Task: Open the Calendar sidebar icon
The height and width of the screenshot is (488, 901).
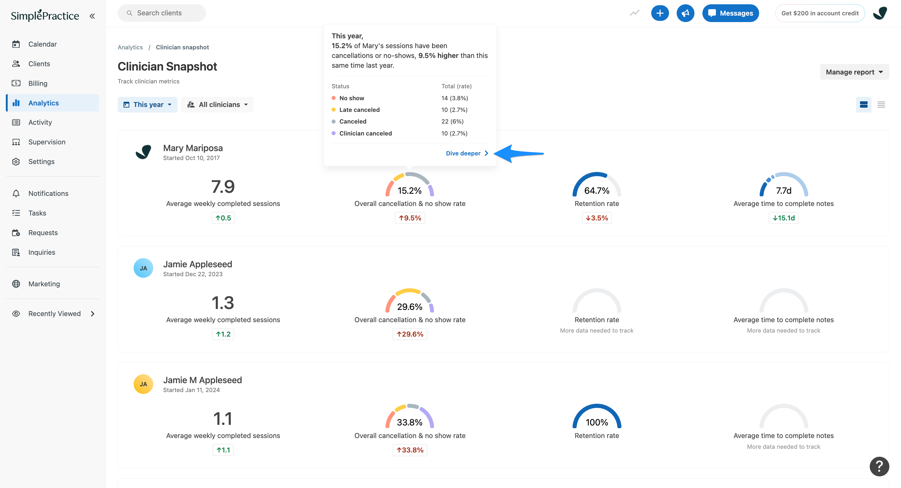Action: click(x=16, y=44)
